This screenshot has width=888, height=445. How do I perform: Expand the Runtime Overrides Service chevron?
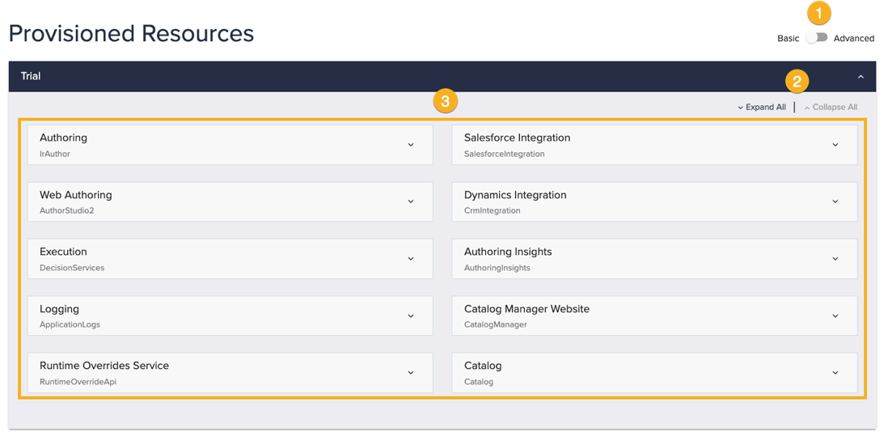coord(411,373)
